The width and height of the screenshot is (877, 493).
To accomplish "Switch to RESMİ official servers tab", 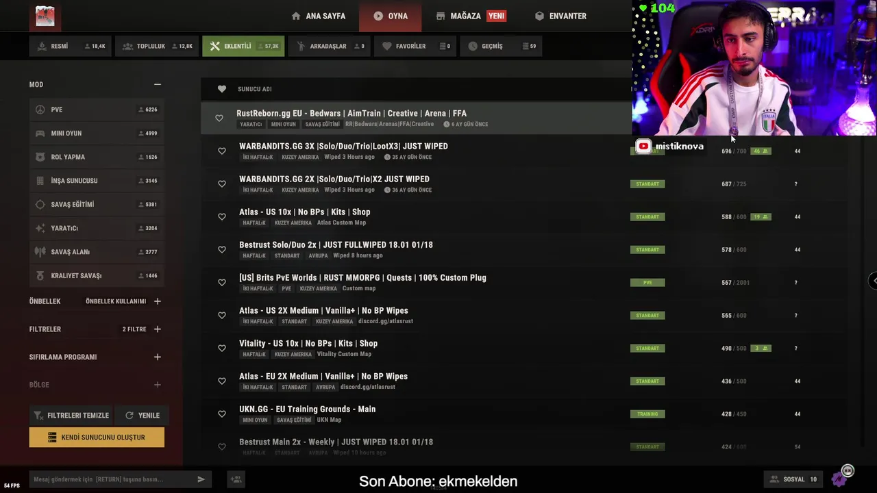I will (x=71, y=46).
